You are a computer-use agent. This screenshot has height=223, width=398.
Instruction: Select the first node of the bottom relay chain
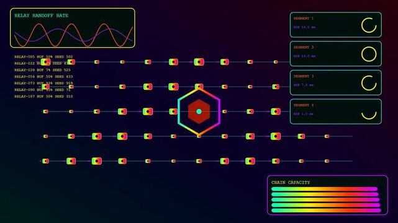pos(45,161)
